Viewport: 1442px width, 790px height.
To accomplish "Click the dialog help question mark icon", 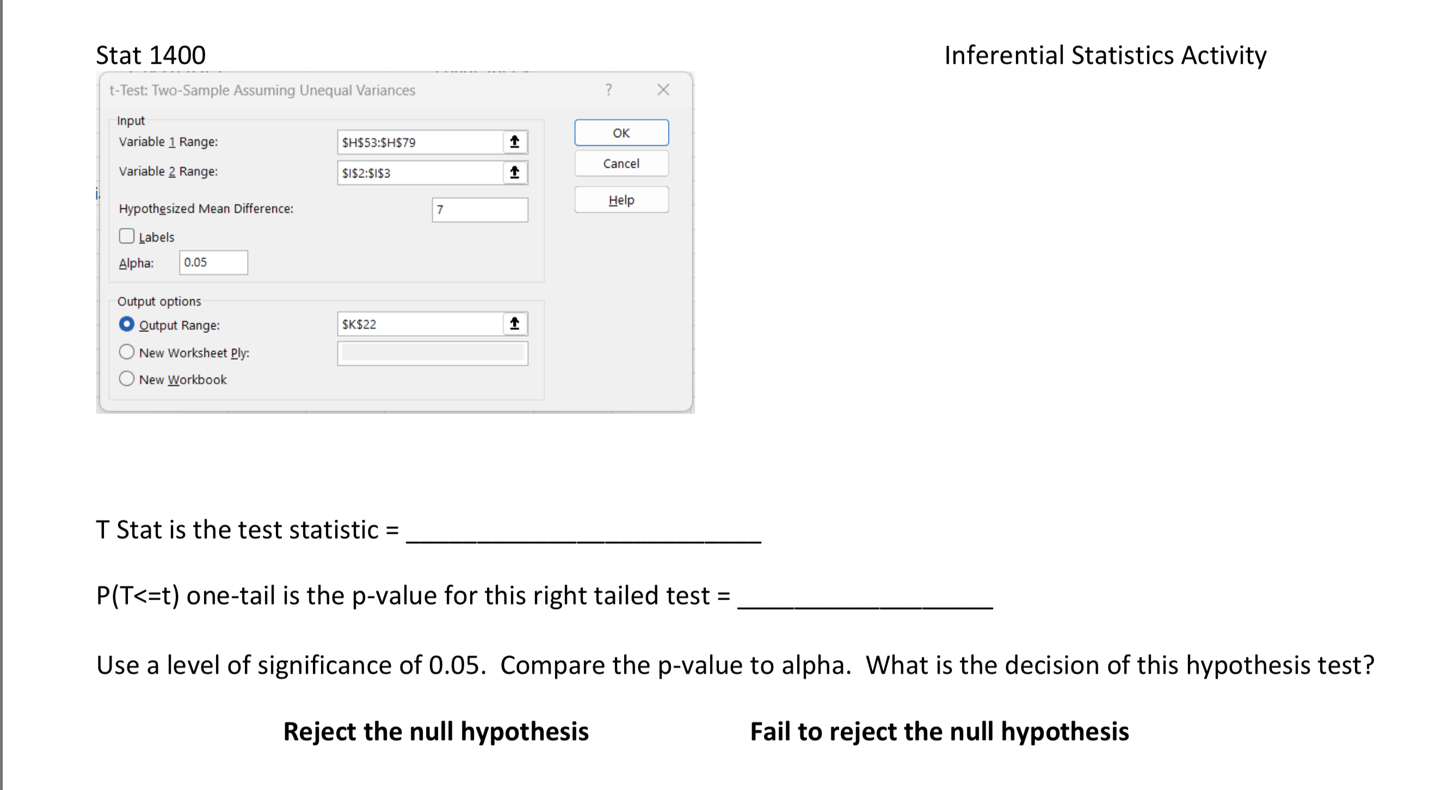I will [x=608, y=90].
